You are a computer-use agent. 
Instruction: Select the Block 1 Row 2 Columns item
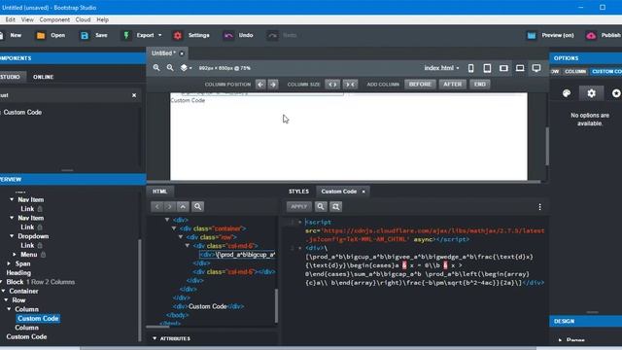tap(41, 282)
